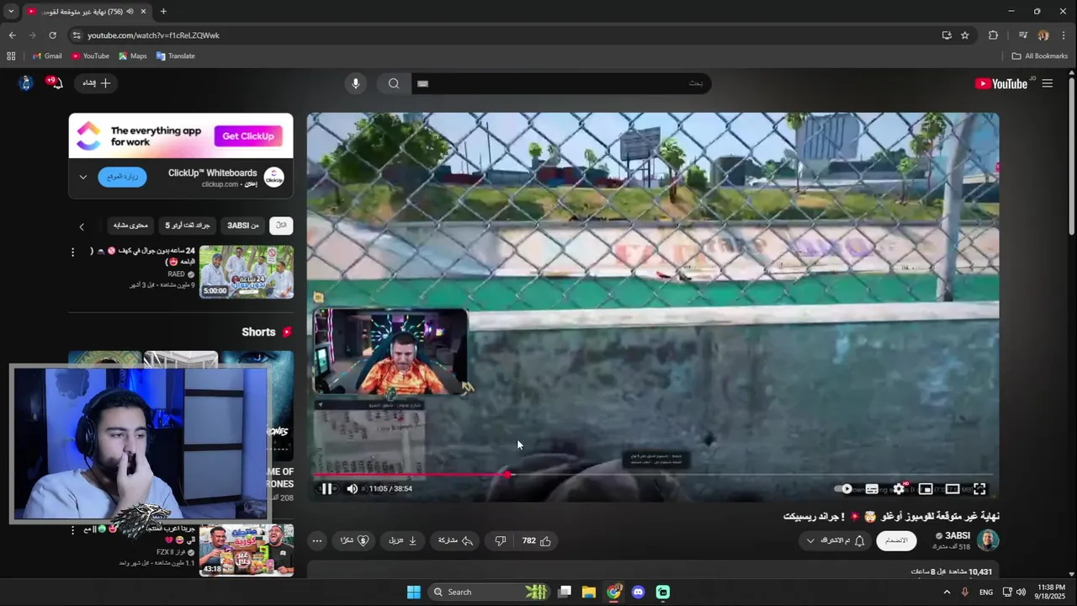This screenshot has height=606, width=1077.
Task: Open Chrome extensions puzzle icon
Action: 993,35
